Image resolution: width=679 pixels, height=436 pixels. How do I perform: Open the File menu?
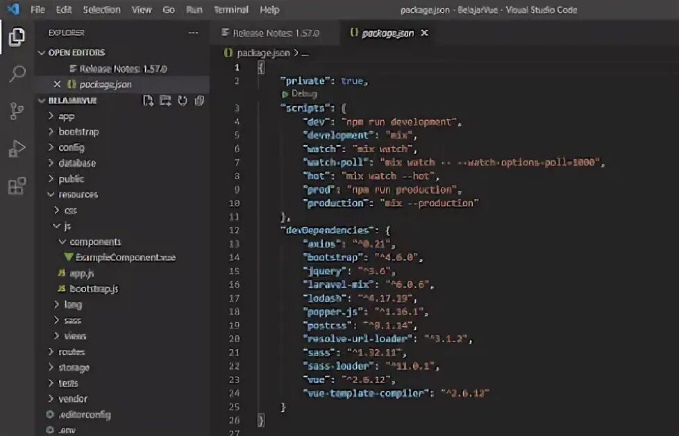(x=37, y=10)
